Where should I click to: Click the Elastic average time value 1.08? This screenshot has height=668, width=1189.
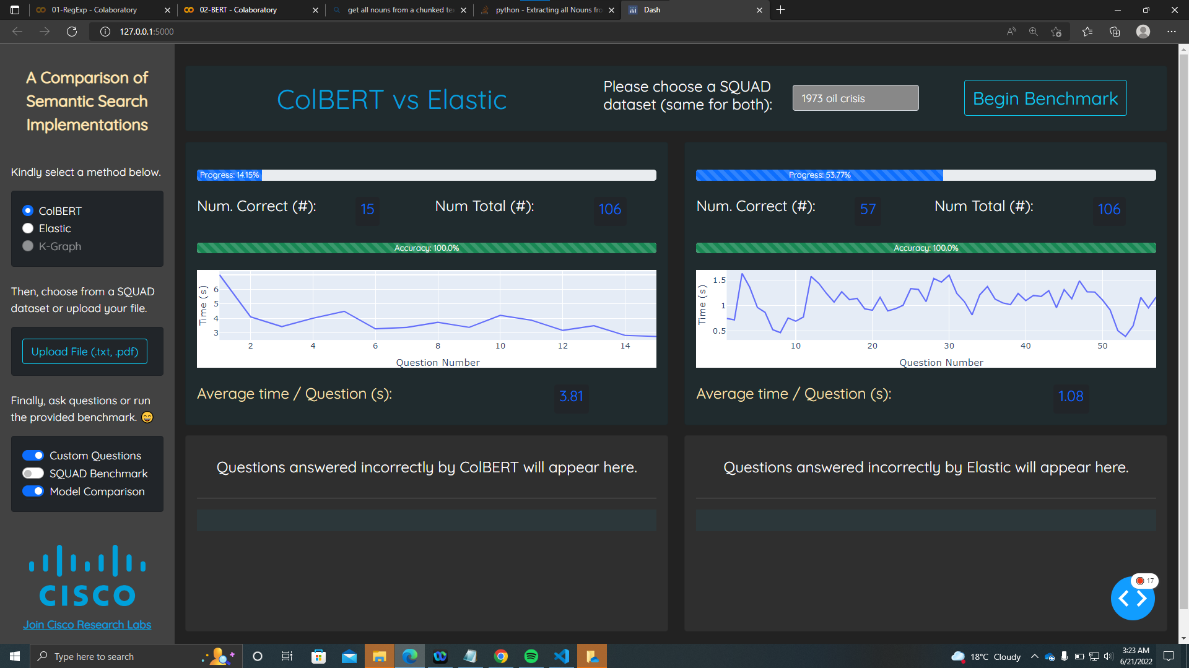pyautogui.click(x=1071, y=396)
